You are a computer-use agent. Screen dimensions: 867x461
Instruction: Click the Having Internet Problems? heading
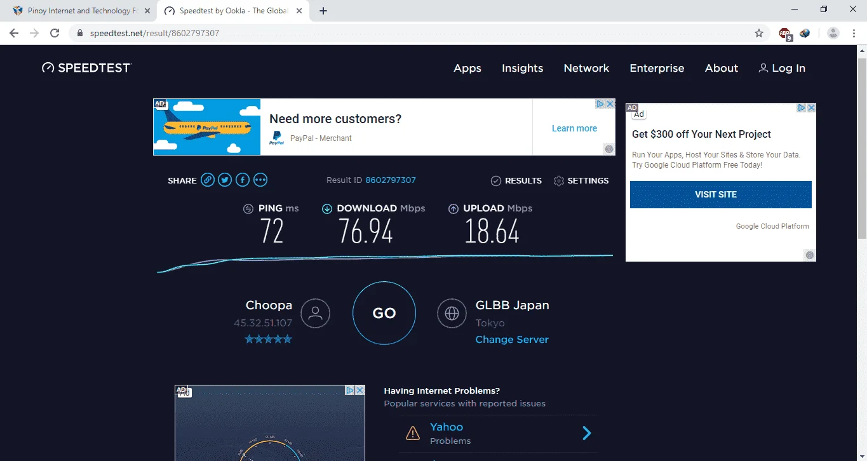[x=442, y=391]
